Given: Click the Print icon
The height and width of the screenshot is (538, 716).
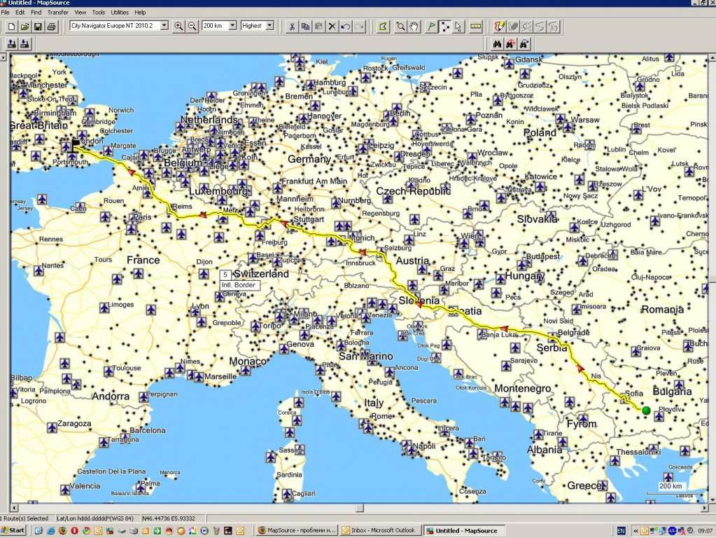Looking at the screenshot, I should point(51,27).
